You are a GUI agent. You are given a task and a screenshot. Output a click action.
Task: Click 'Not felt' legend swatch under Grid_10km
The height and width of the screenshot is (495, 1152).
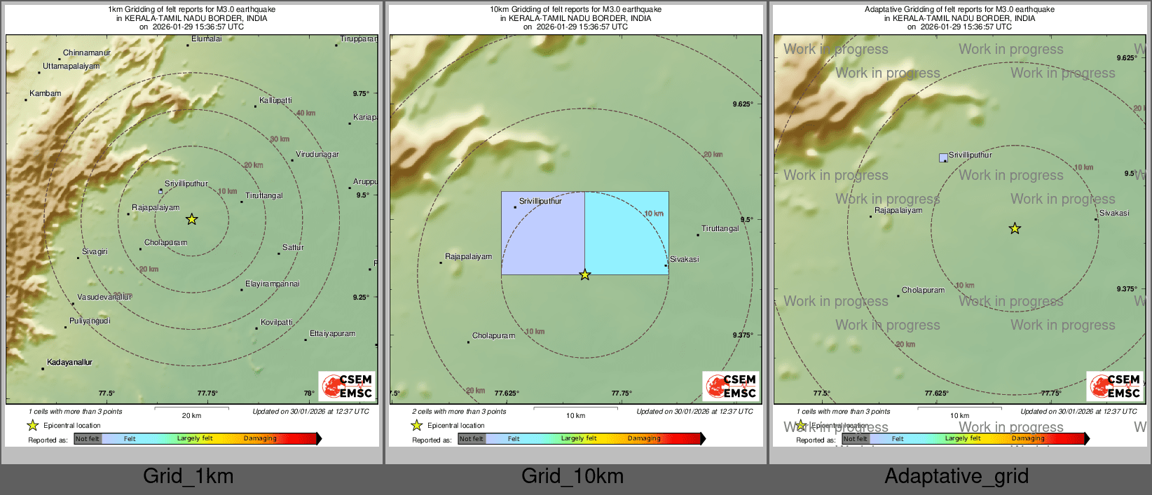(472, 438)
